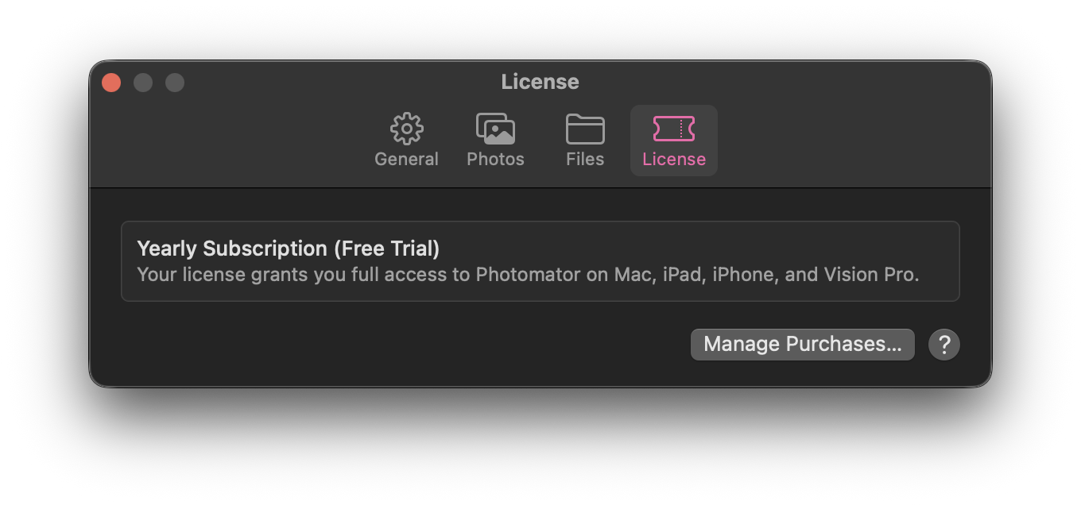Click blank area left of Manage Purchases
The height and width of the screenshot is (505, 1081).
point(397,345)
